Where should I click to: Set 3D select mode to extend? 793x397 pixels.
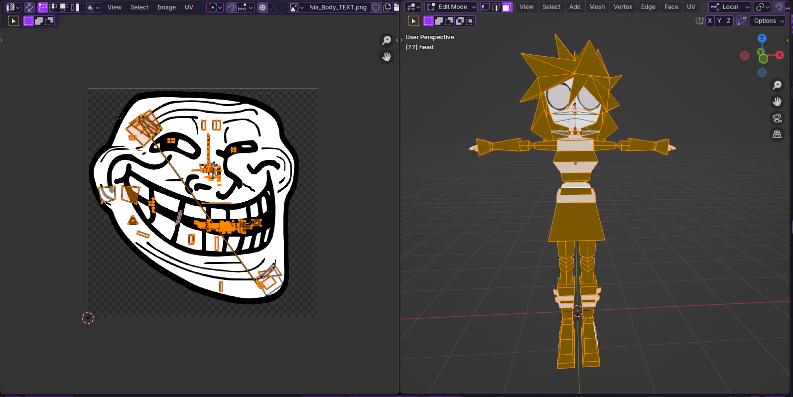tap(439, 21)
